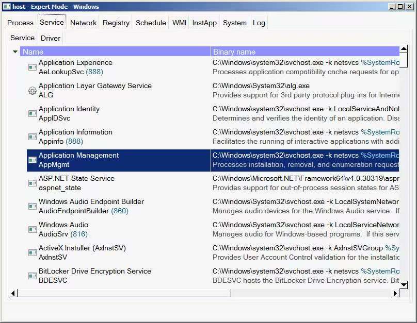Click the Application Experience service icon
The width and height of the screenshot is (417, 323).
32,67
